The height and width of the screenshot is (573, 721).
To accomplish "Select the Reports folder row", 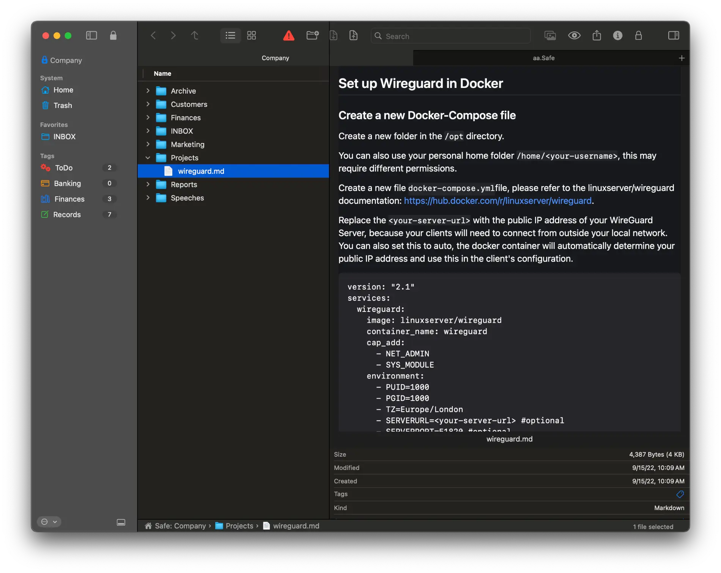I will (x=233, y=185).
